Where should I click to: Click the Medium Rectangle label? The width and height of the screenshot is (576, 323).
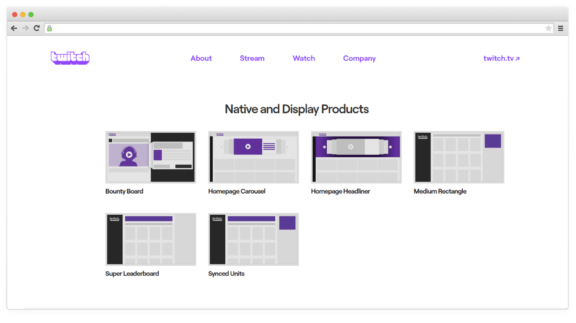(440, 191)
